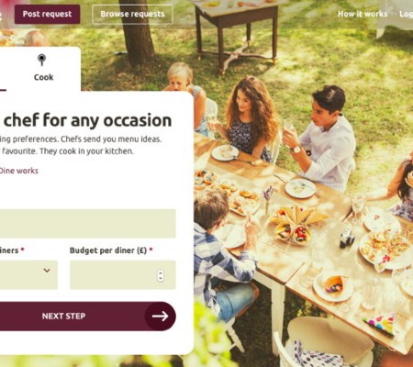Switch to the Cook tab
Viewport: 413px width, 367px height.
point(43,68)
